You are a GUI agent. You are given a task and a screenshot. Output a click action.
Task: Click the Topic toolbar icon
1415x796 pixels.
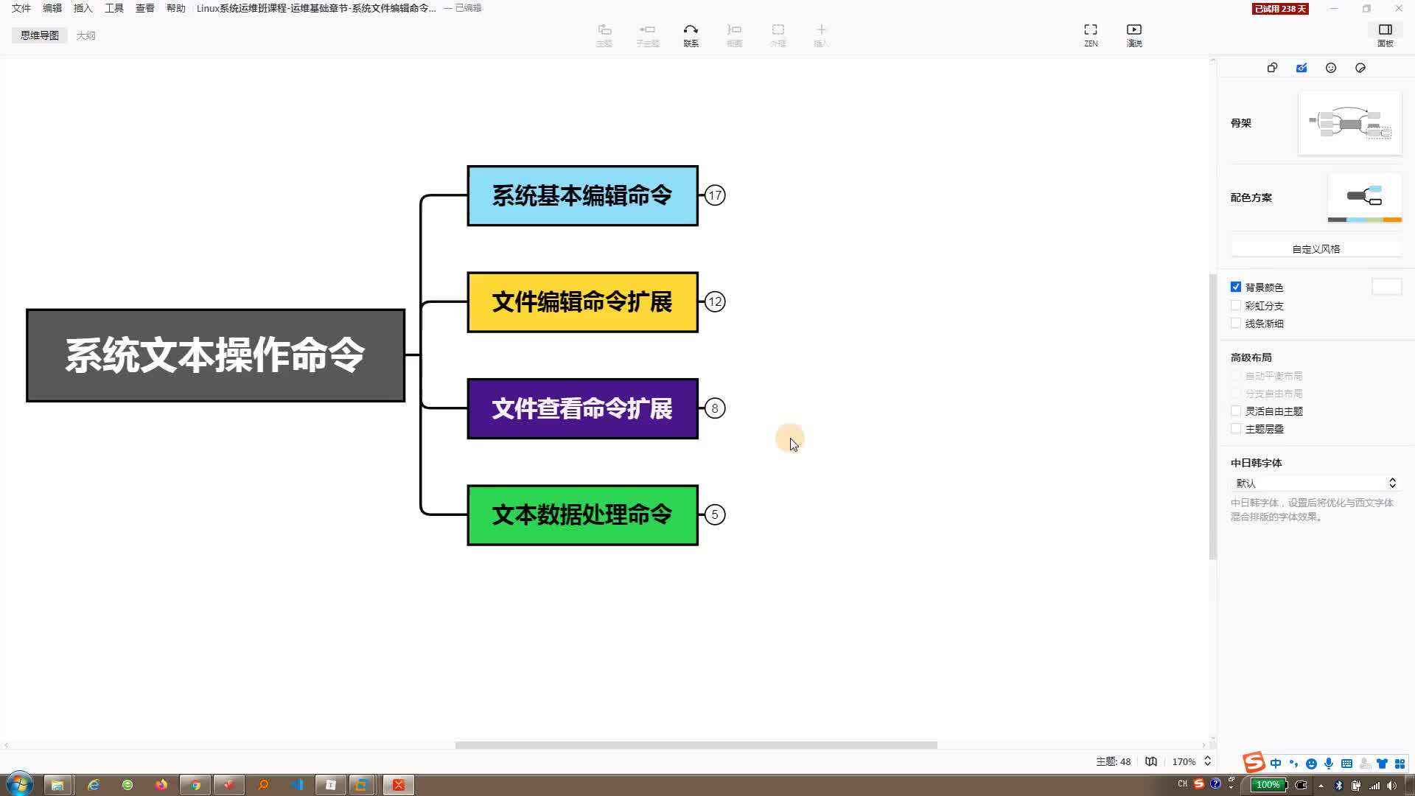[x=604, y=35]
